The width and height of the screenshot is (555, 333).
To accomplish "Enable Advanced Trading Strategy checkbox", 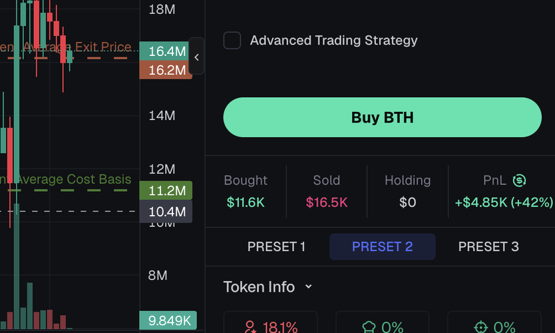I will 232,41.
